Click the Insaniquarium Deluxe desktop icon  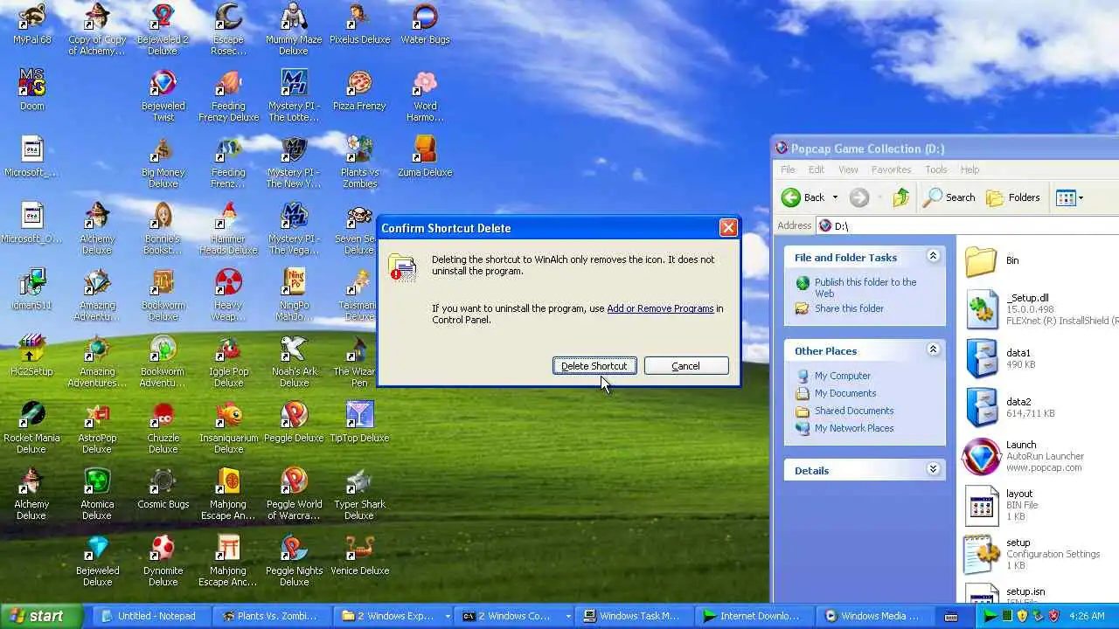[x=228, y=428]
